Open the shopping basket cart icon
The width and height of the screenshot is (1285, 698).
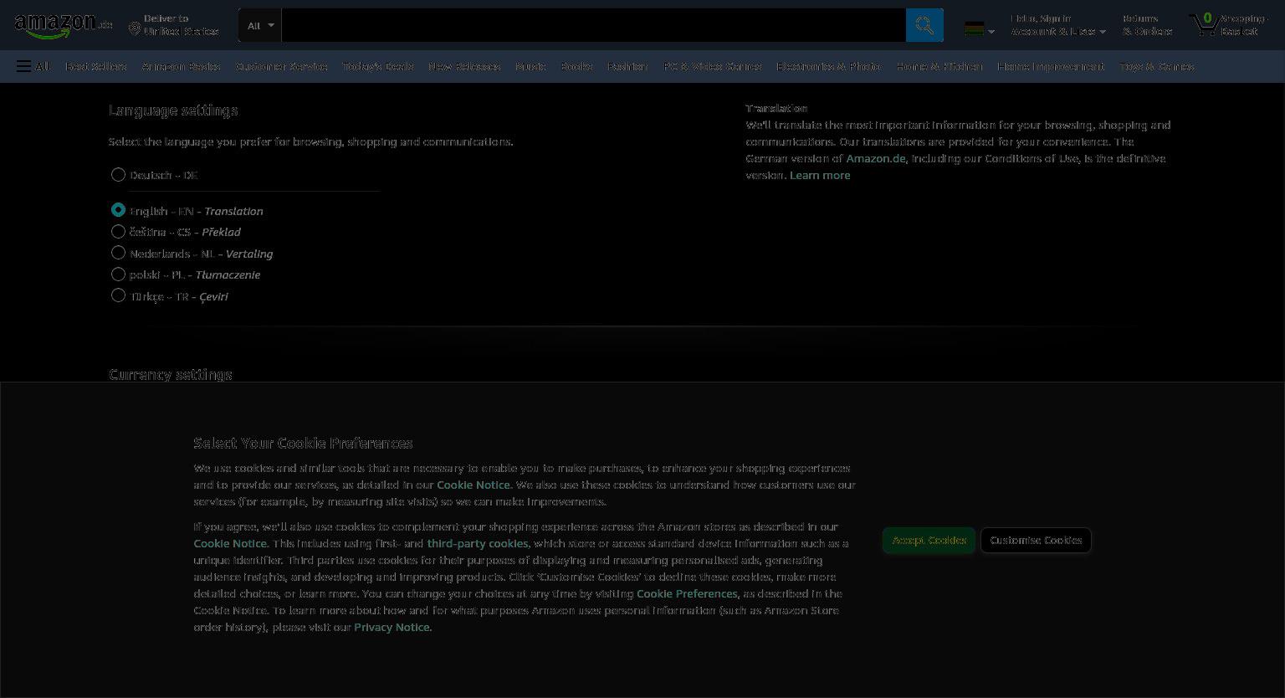click(x=1229, y=25)
